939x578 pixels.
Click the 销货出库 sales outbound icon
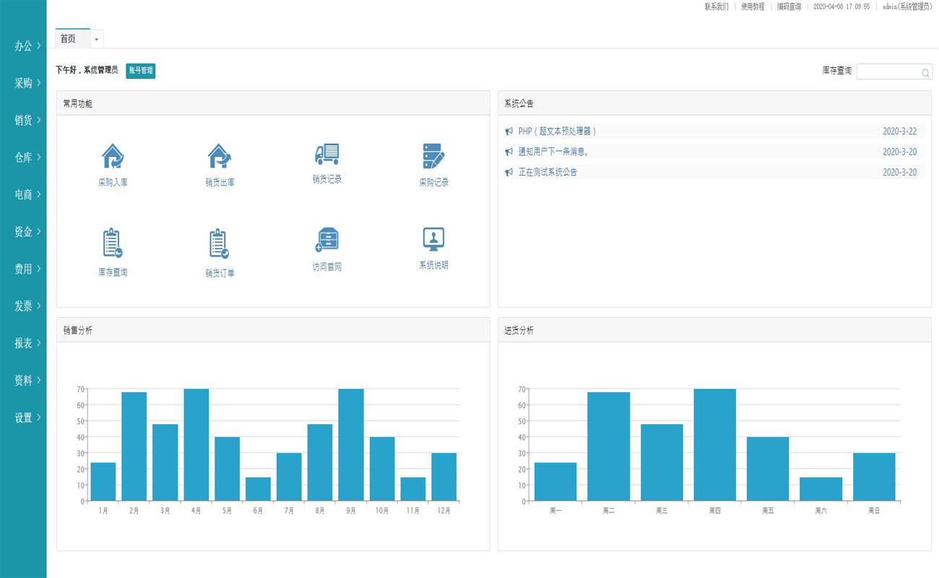click(220, 156)
